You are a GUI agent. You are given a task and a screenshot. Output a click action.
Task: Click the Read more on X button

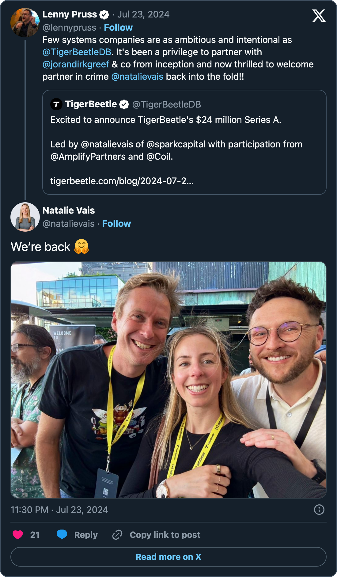pos(168,557)
